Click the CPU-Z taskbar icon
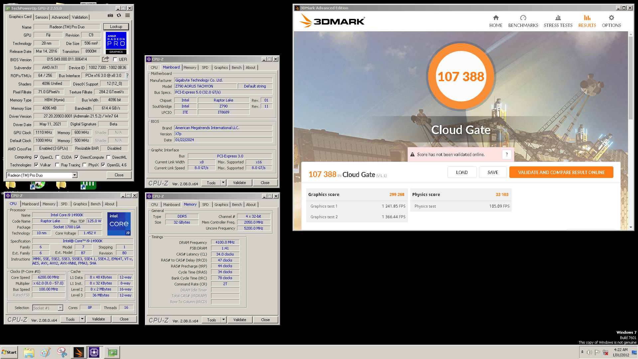The image size is (638, 359). click(94, 352)
